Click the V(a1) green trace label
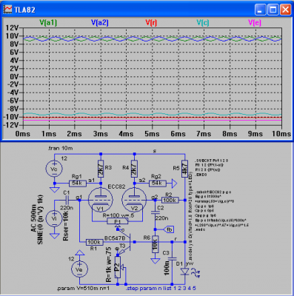 pos(48,23)
